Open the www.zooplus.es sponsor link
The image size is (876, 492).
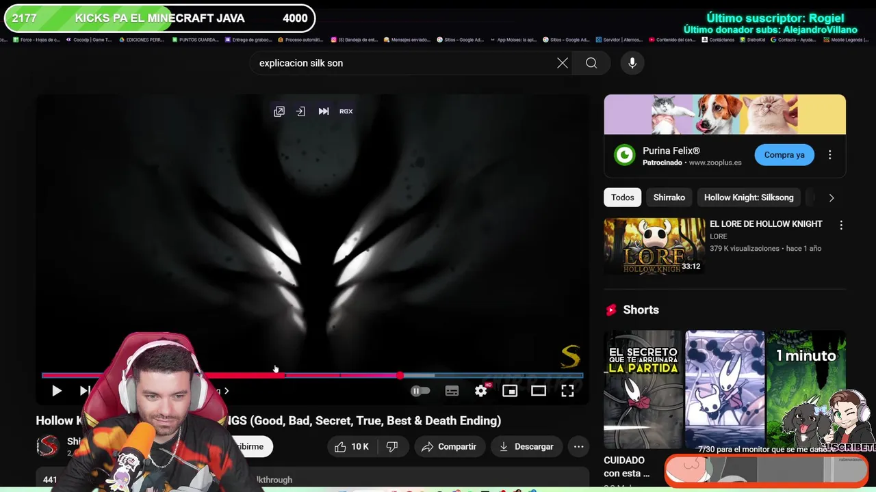(x=715, y=163)
